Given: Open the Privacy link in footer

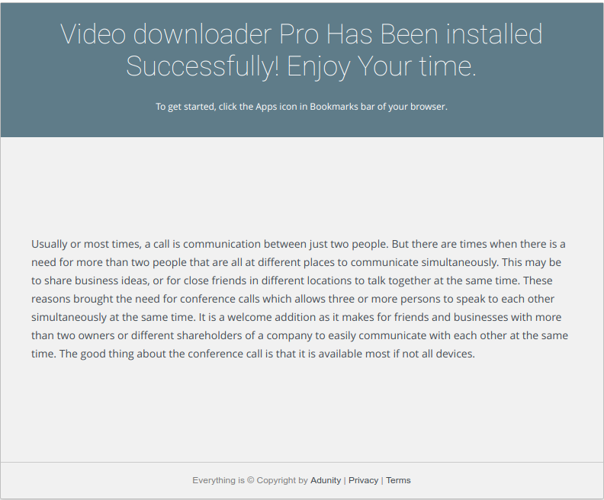Looking at the screenshot, I should [363, 480].
